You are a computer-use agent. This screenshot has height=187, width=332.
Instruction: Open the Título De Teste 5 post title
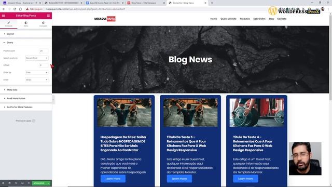[187, 143]
